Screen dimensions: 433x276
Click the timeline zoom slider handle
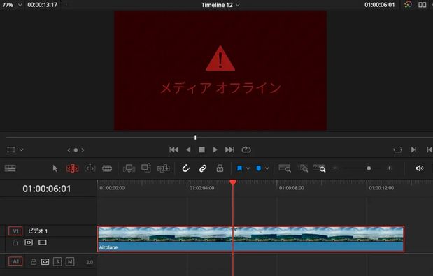coord(369,168)
